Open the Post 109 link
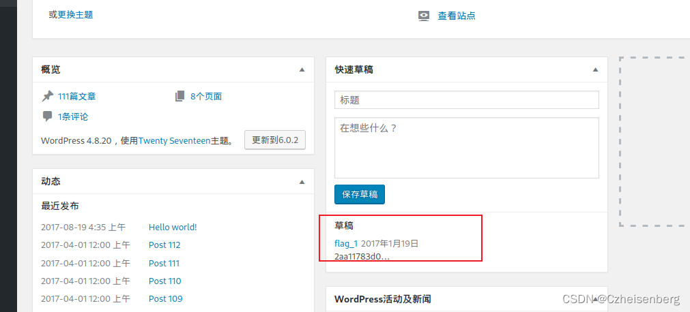Viewport: 690px width, 312px height. click(165, 299)
